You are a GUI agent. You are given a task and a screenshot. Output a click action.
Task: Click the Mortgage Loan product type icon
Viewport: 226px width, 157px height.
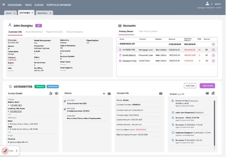tap(120, 50)
